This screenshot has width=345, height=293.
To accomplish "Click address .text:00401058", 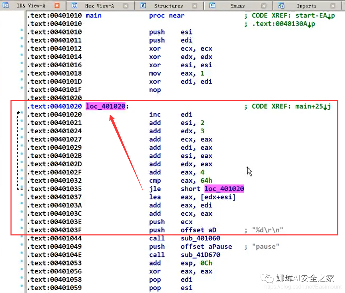I will [x=54, y=280].
